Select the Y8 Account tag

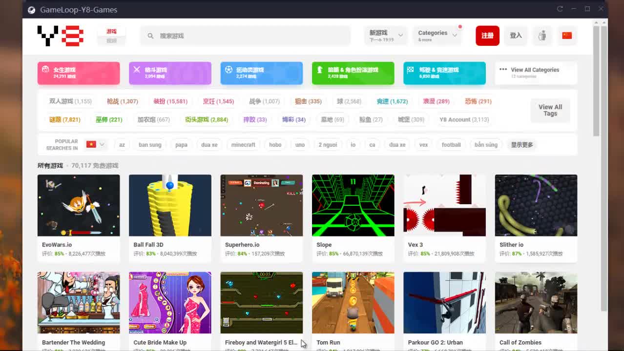point(464,119)
